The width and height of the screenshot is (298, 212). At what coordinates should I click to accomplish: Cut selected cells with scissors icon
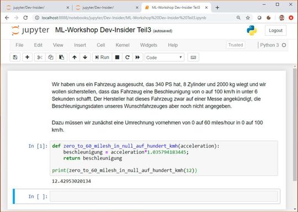[x=40, y=57]
